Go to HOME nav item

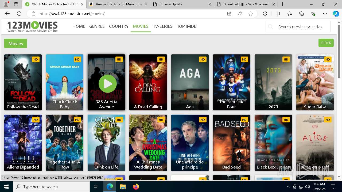[79, 26]
